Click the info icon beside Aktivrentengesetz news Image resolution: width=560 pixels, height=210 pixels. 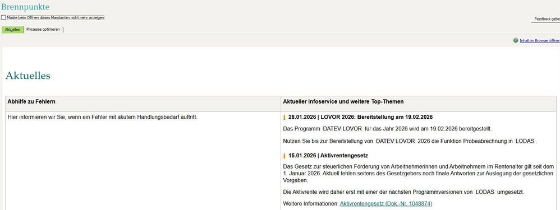tap(284, 156)
